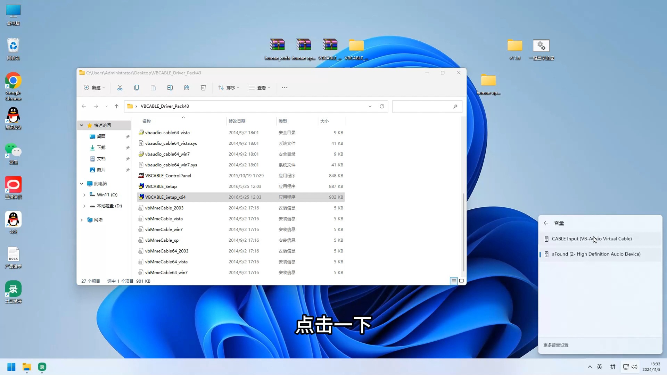Go back in the volume panel
This screenshot has height=375, width=667.
pyautogui.click(x=546, y=223)
